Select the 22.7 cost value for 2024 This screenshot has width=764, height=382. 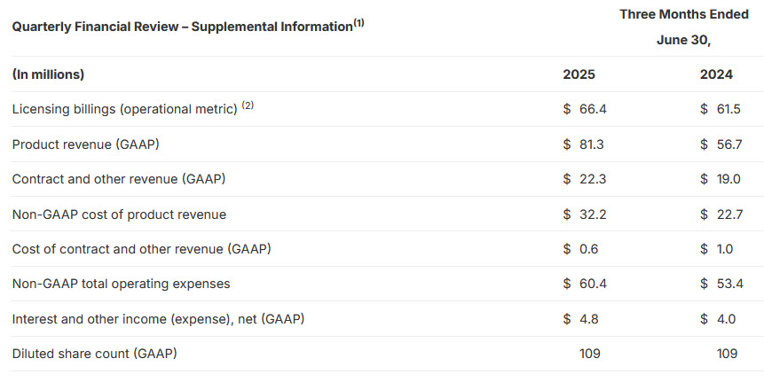(x=729, y=214)
